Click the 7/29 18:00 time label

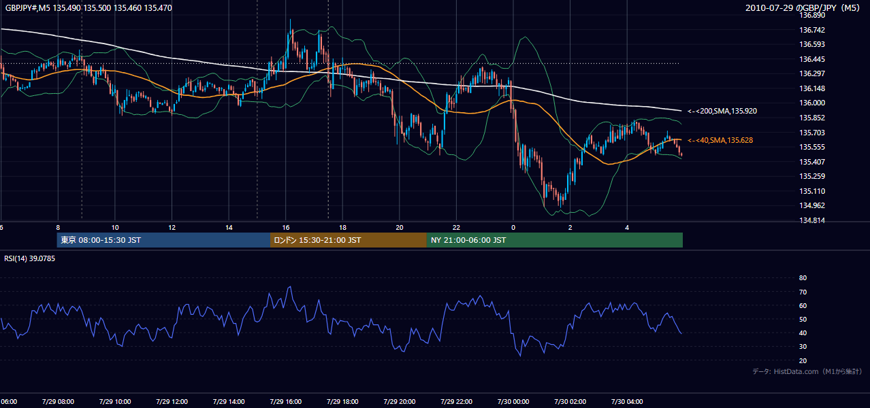click(342, 401)
